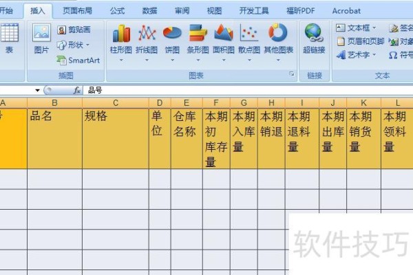
Task: Select the 规格 header cell
Action: click(x=116, y=138)
